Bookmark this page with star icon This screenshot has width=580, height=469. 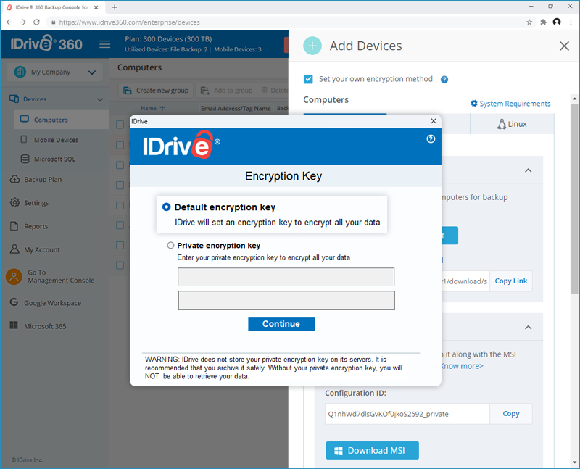tap(529, 22)
